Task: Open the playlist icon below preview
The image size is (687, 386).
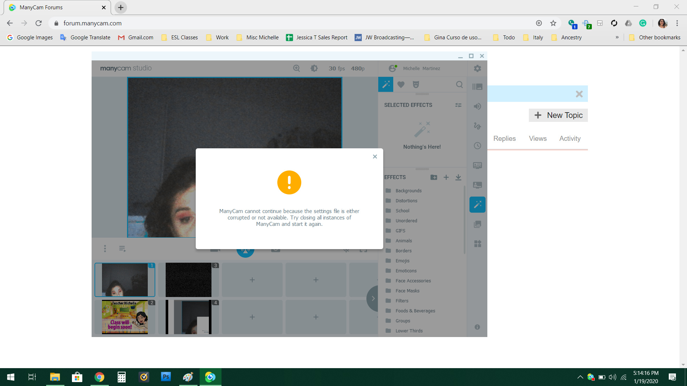Action: coord(122,248)
